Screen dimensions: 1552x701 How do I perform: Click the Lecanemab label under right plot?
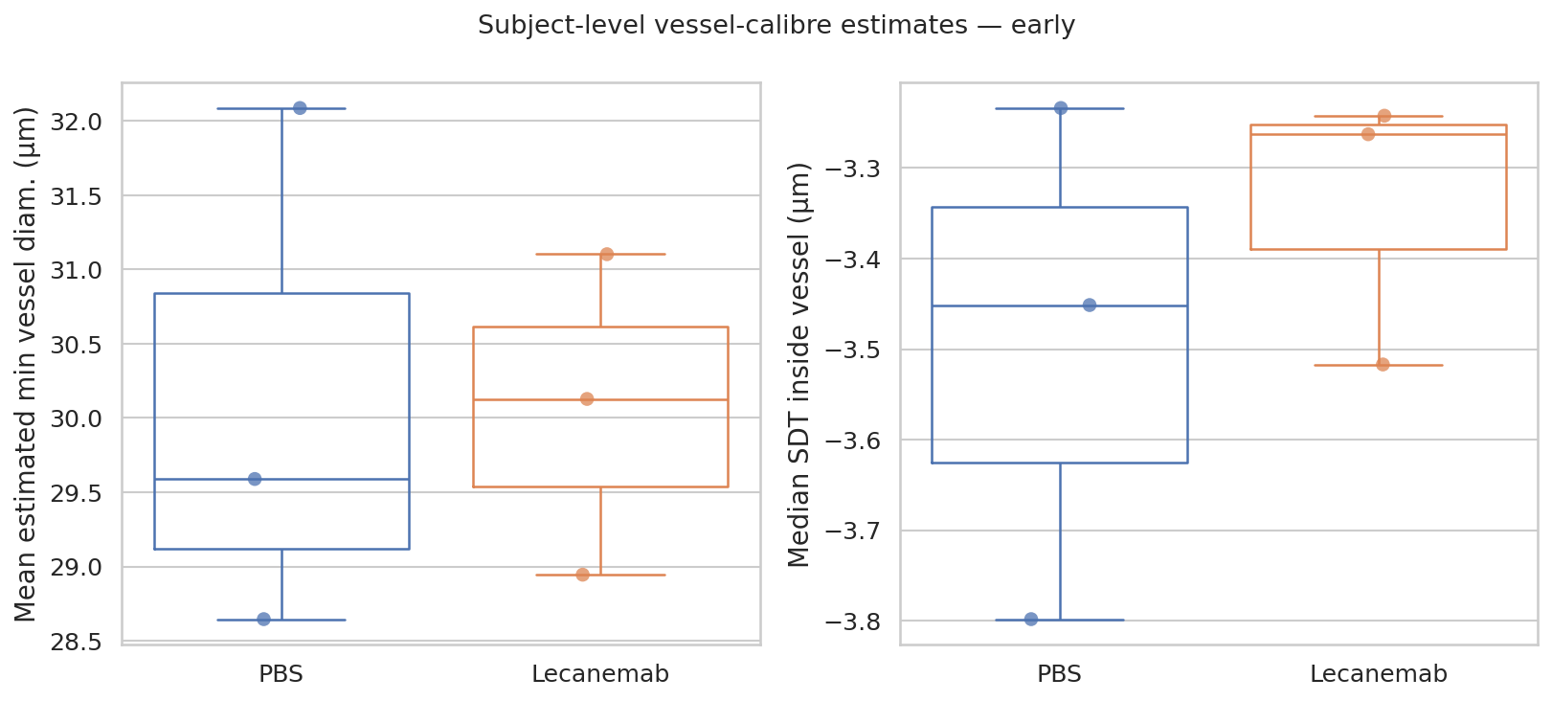tap(1379, 674)
